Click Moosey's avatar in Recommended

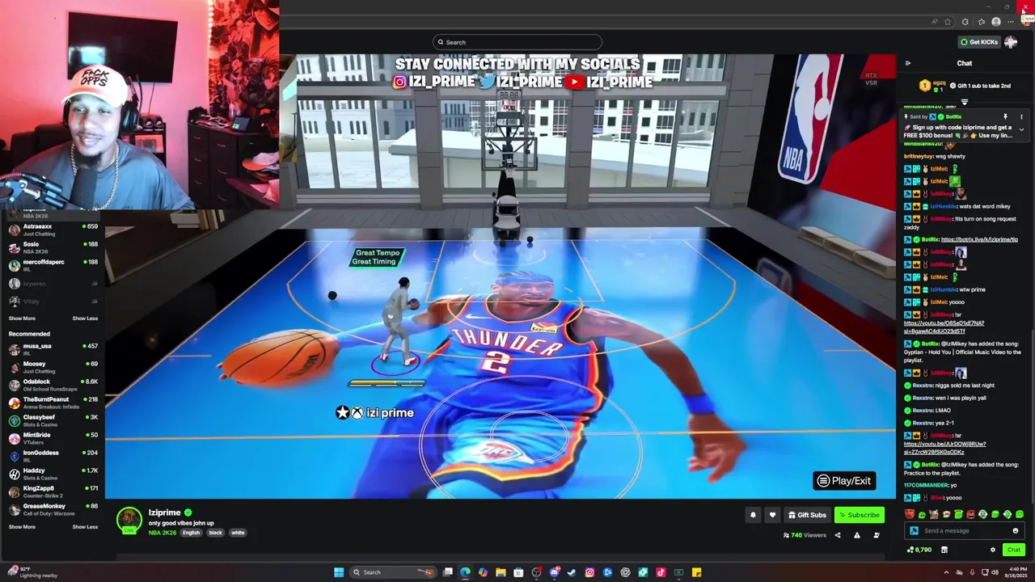14,367
